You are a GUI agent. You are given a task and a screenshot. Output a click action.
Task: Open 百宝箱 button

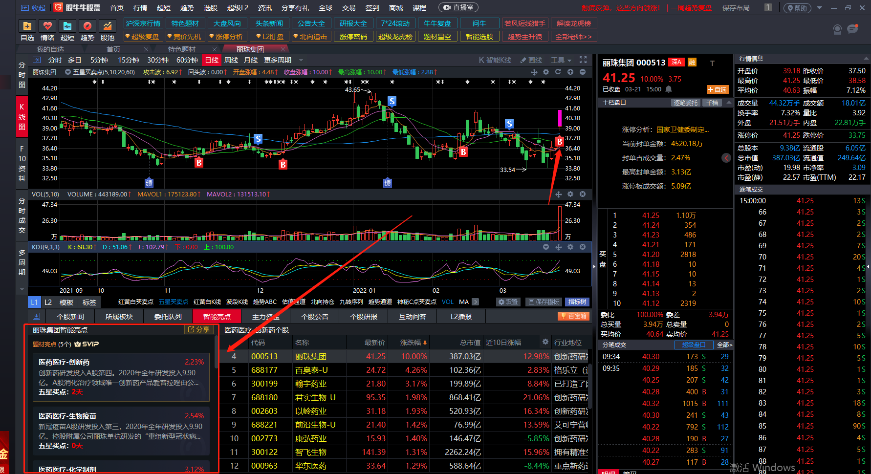[x=573, y=316]
